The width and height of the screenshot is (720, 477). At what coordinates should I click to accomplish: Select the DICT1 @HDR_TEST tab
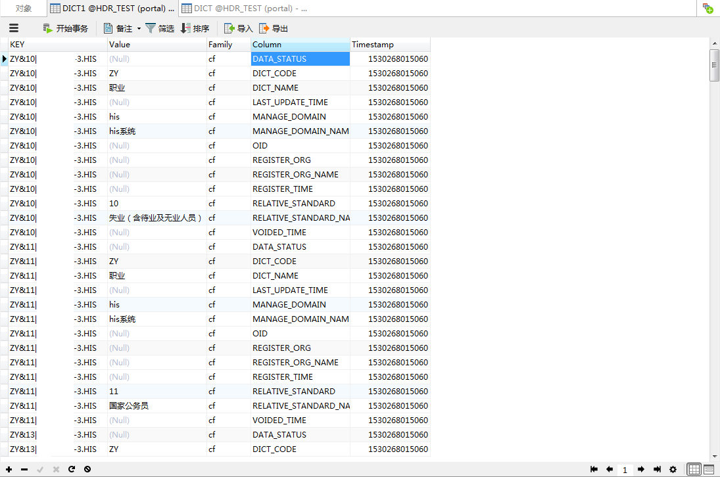112,9
